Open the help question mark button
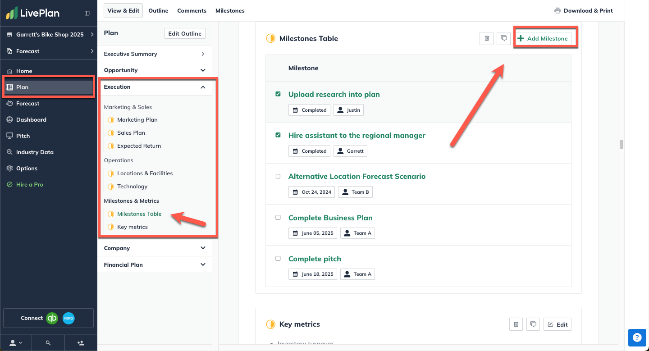The image size is (649, 351). [x=637, y=337]
